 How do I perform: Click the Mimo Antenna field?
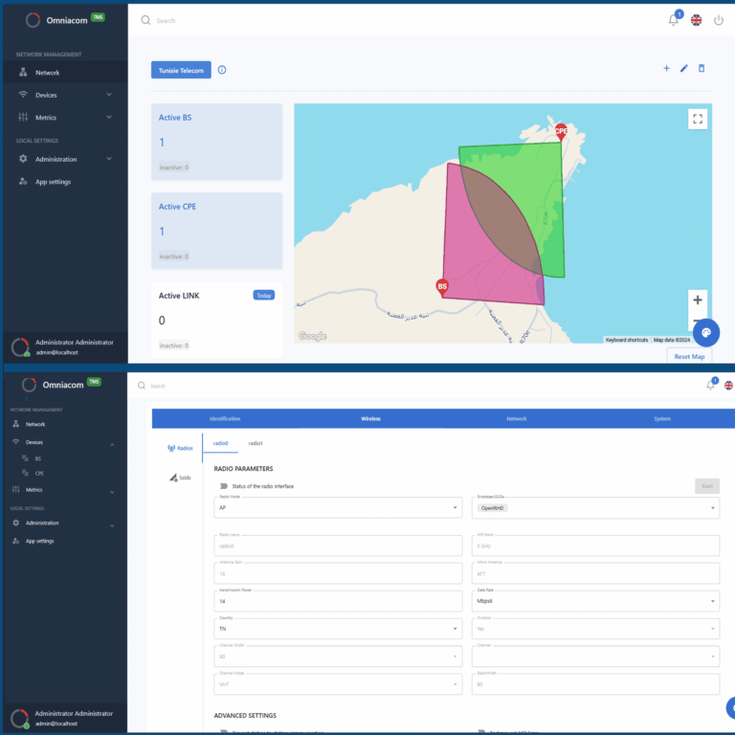[x=595, y=573]
